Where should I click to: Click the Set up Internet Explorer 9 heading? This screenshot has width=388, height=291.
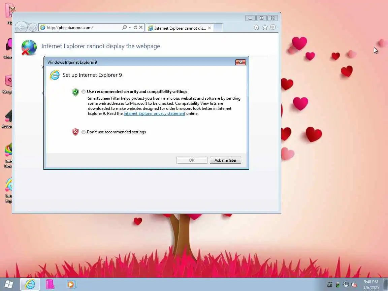[92, 75]
